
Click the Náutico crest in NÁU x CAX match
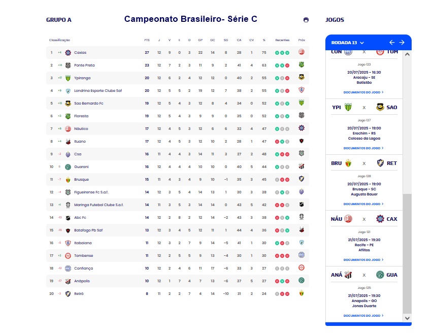[348, 219]
